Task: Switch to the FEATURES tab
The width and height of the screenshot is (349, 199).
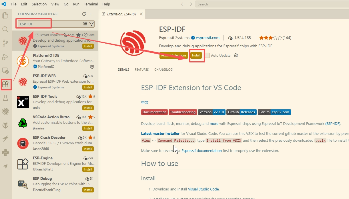Action: click(x=142, y=70)
